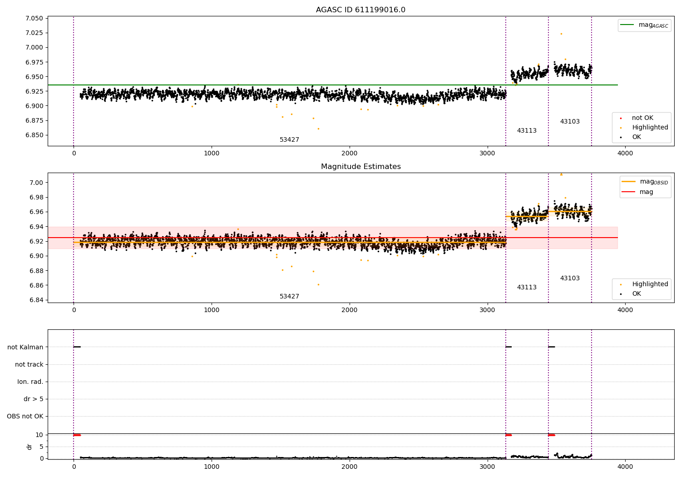This screenshot has height=477, width=681.
Task: Select the "OBS not OK" axis label
Action: (25, 417)
